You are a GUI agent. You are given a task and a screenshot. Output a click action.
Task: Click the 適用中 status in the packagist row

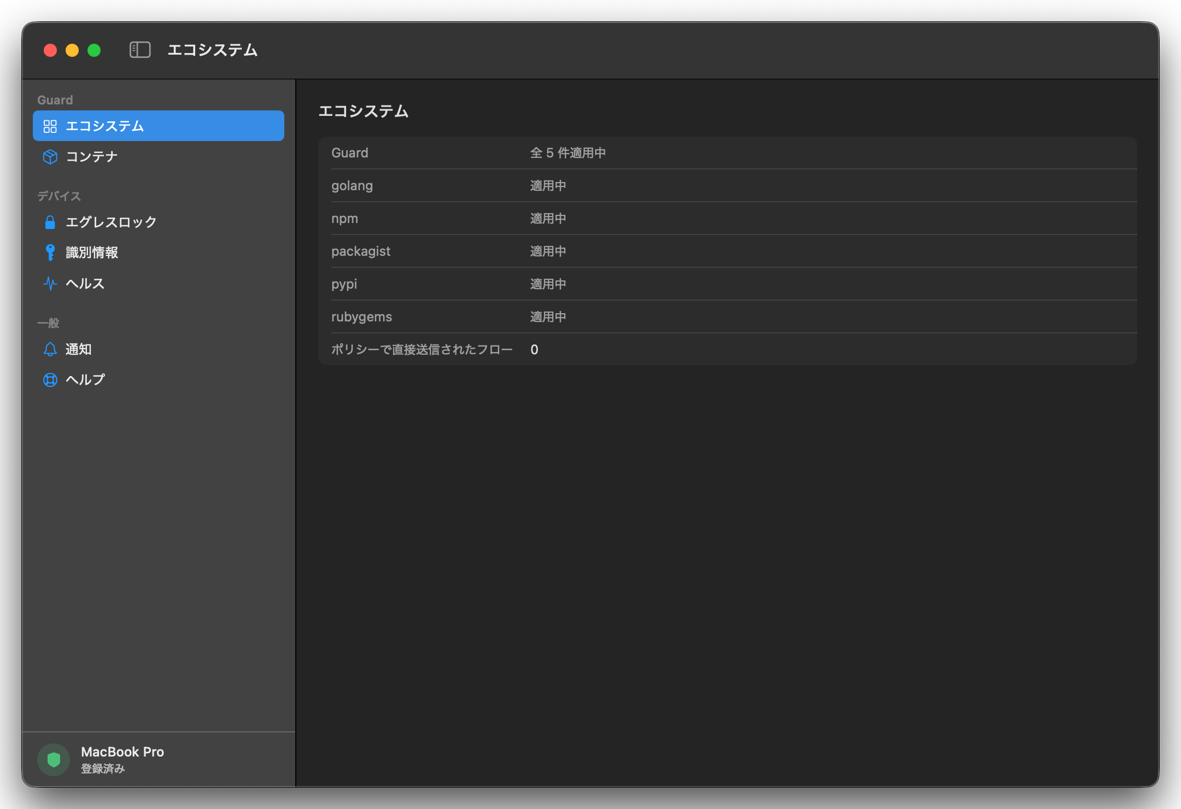point(548,251)
